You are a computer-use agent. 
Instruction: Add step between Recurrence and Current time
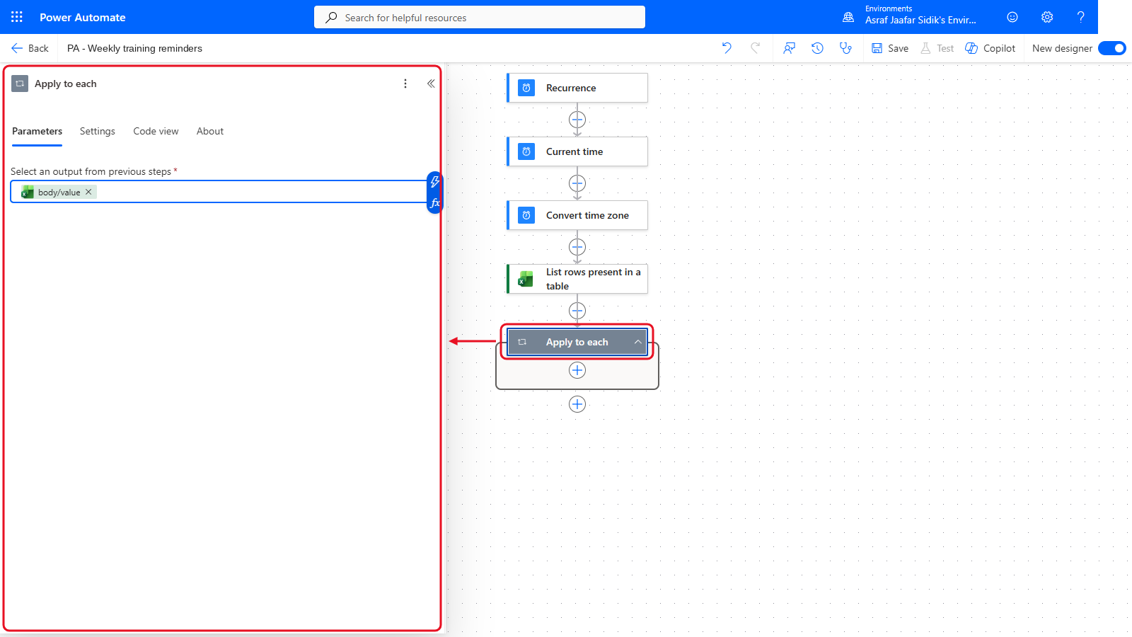(577, 120)
